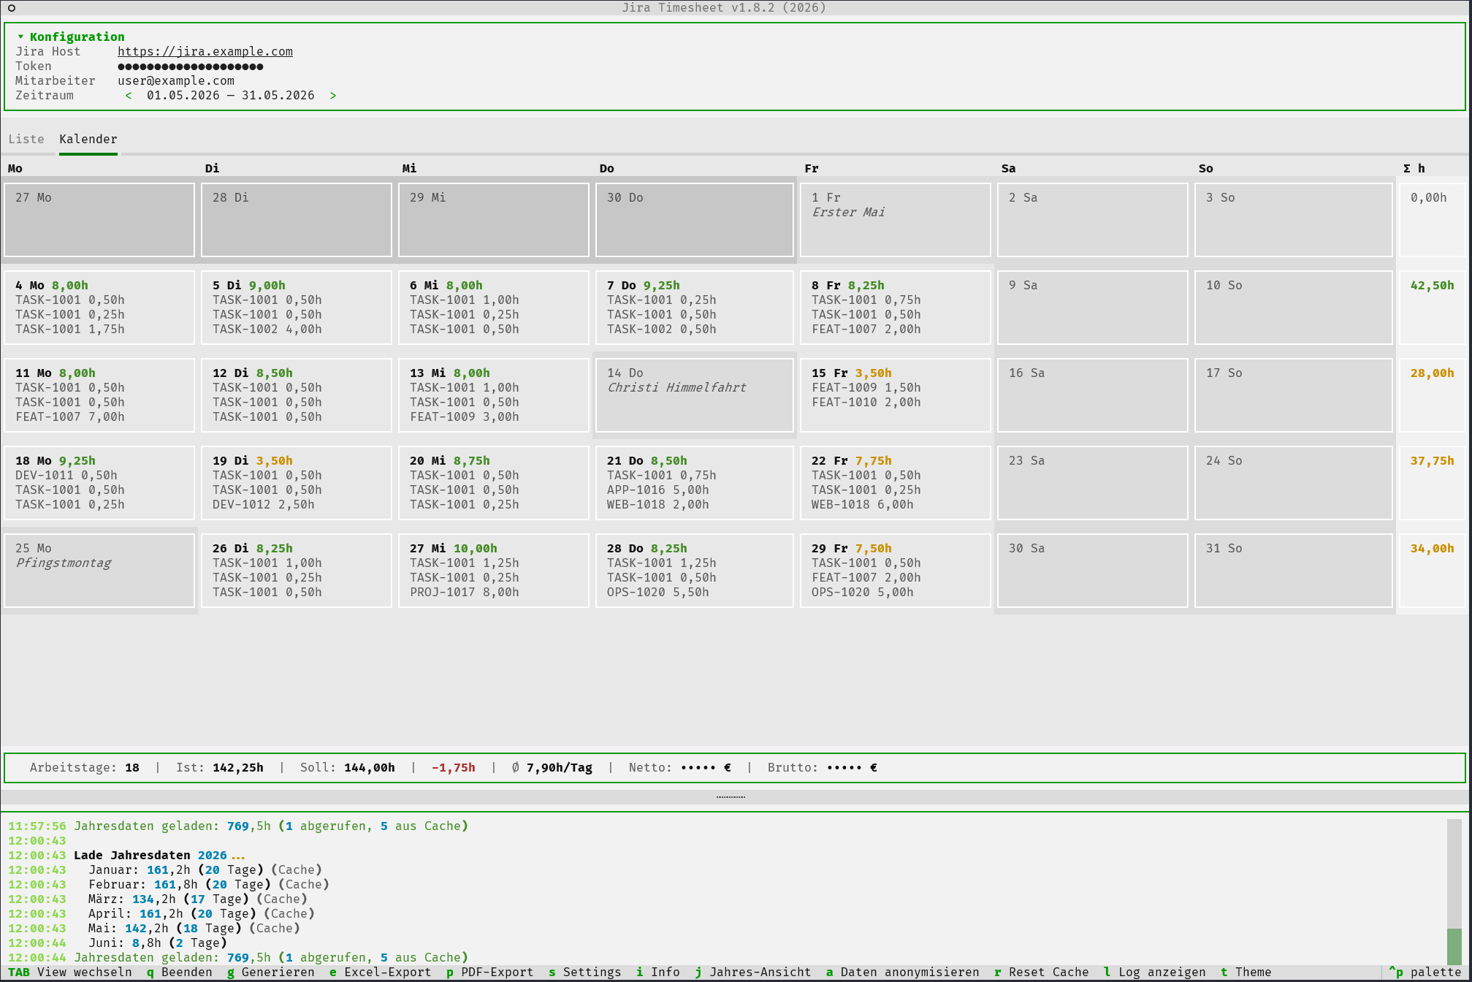Click the hidden Brutto amount

[852, 768]
